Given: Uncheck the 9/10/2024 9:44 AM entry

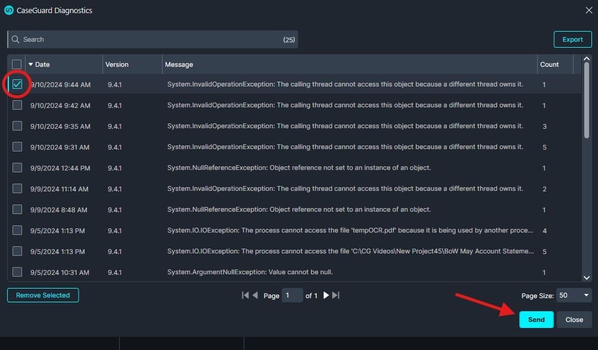Looking at the screenshot, I should [x=17, y=85].
